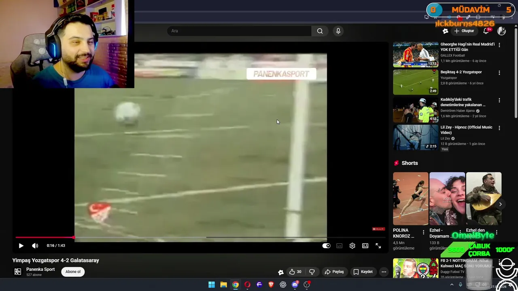Open options menu for Beşiktaş 4-2 Yozgatspor
The width and height of the screenshot is (518, 291).
point(499,73)
